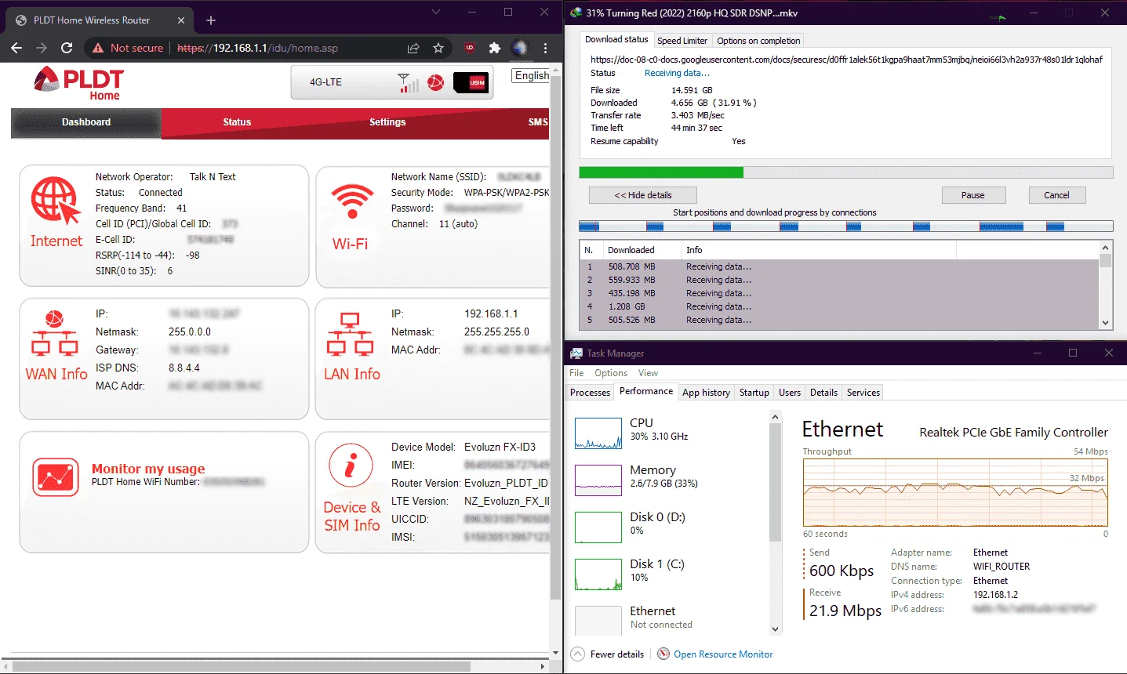The height and width of the screenshot is (674, 1127).
Task: Open the Chrome three-dot menu
Action: click(x=545, y=48)
